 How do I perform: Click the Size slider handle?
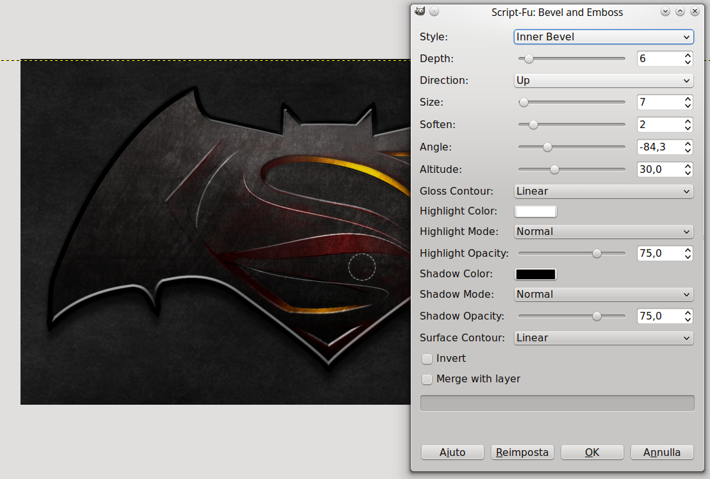click(524, 102)
